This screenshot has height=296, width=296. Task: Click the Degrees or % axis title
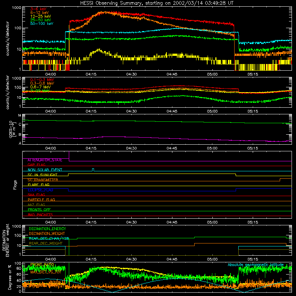pyautogui.click(x=10, y=277)
